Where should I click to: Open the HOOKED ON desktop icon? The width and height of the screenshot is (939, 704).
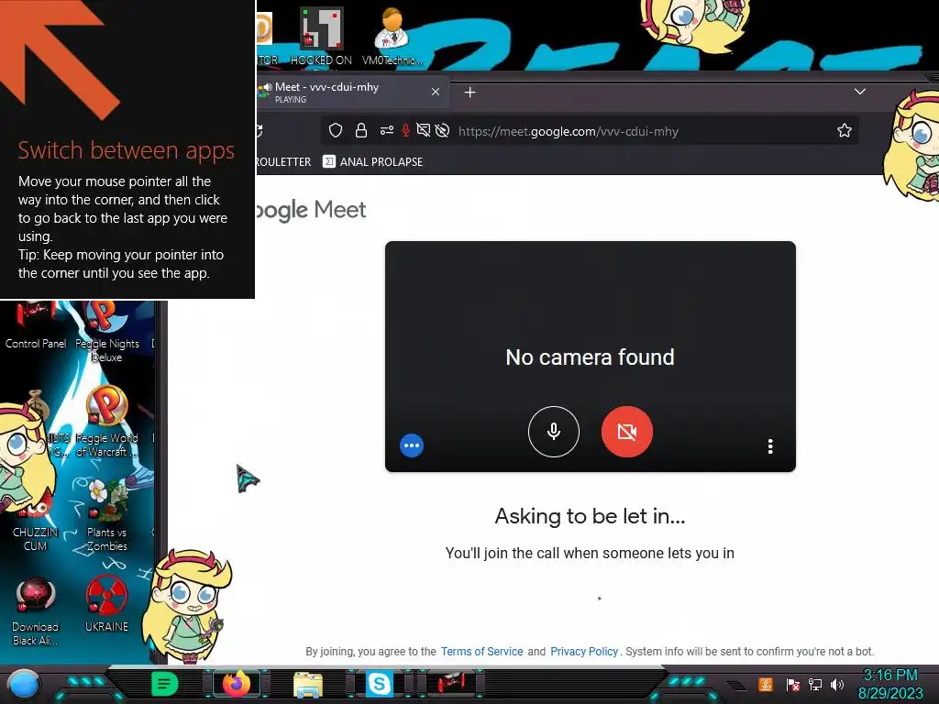pyautogui.click(x=322, y=36)
